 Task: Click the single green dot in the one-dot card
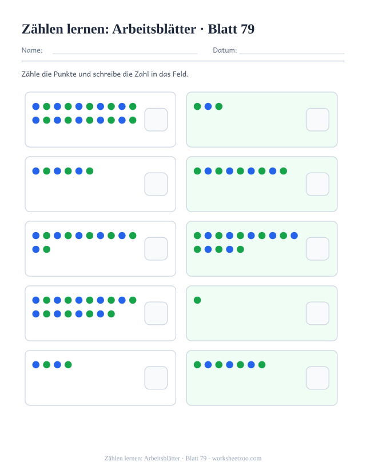[197, 300]
